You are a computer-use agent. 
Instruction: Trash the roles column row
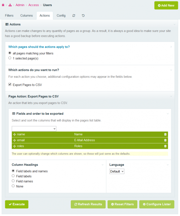tap(165, 146)
